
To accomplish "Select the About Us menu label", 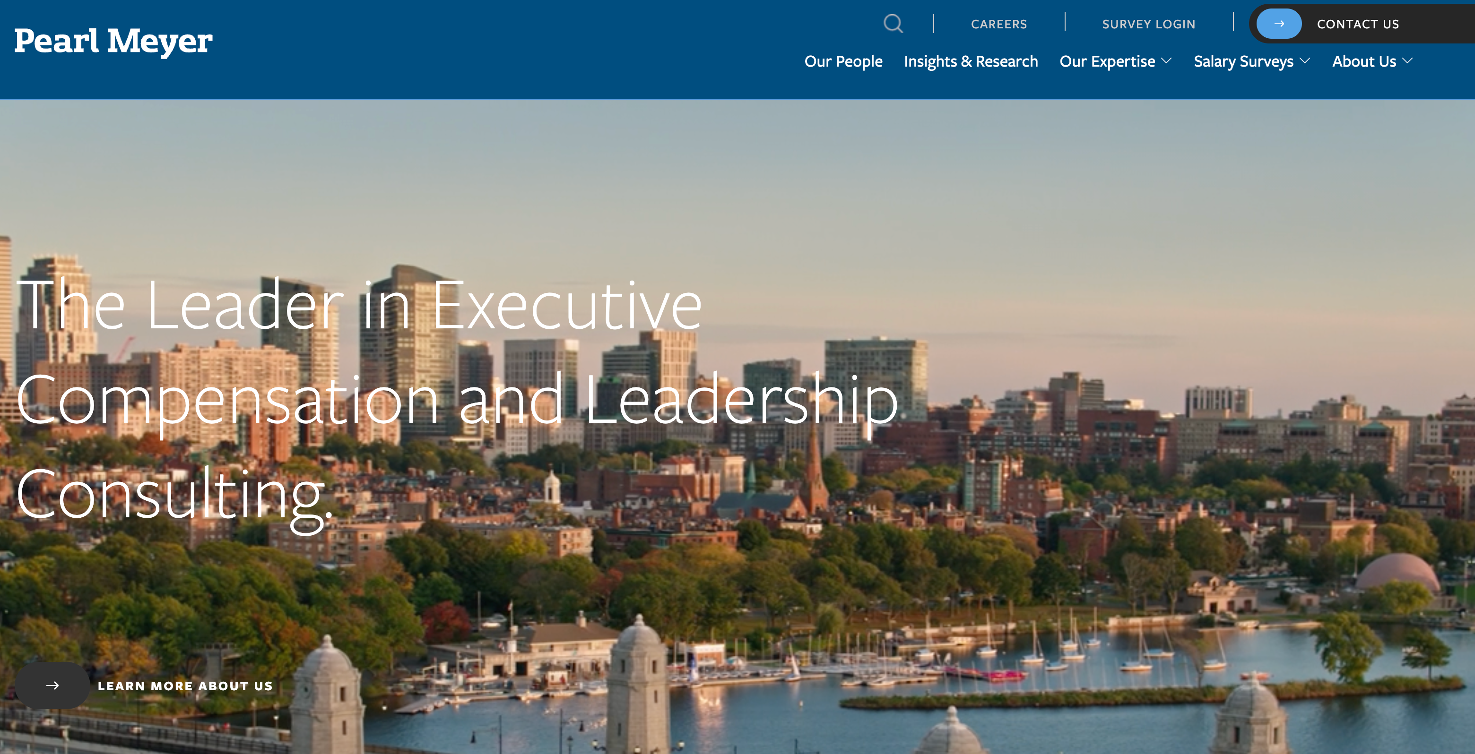I will (x=1364, y=61).
